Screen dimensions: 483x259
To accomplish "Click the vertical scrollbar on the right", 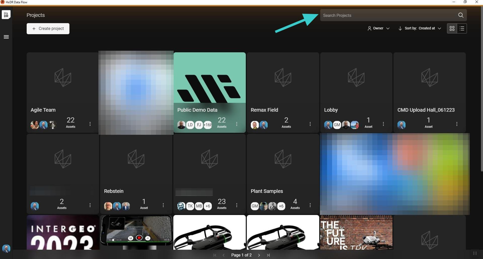I will pyautogui.click(x=481, y=89).
